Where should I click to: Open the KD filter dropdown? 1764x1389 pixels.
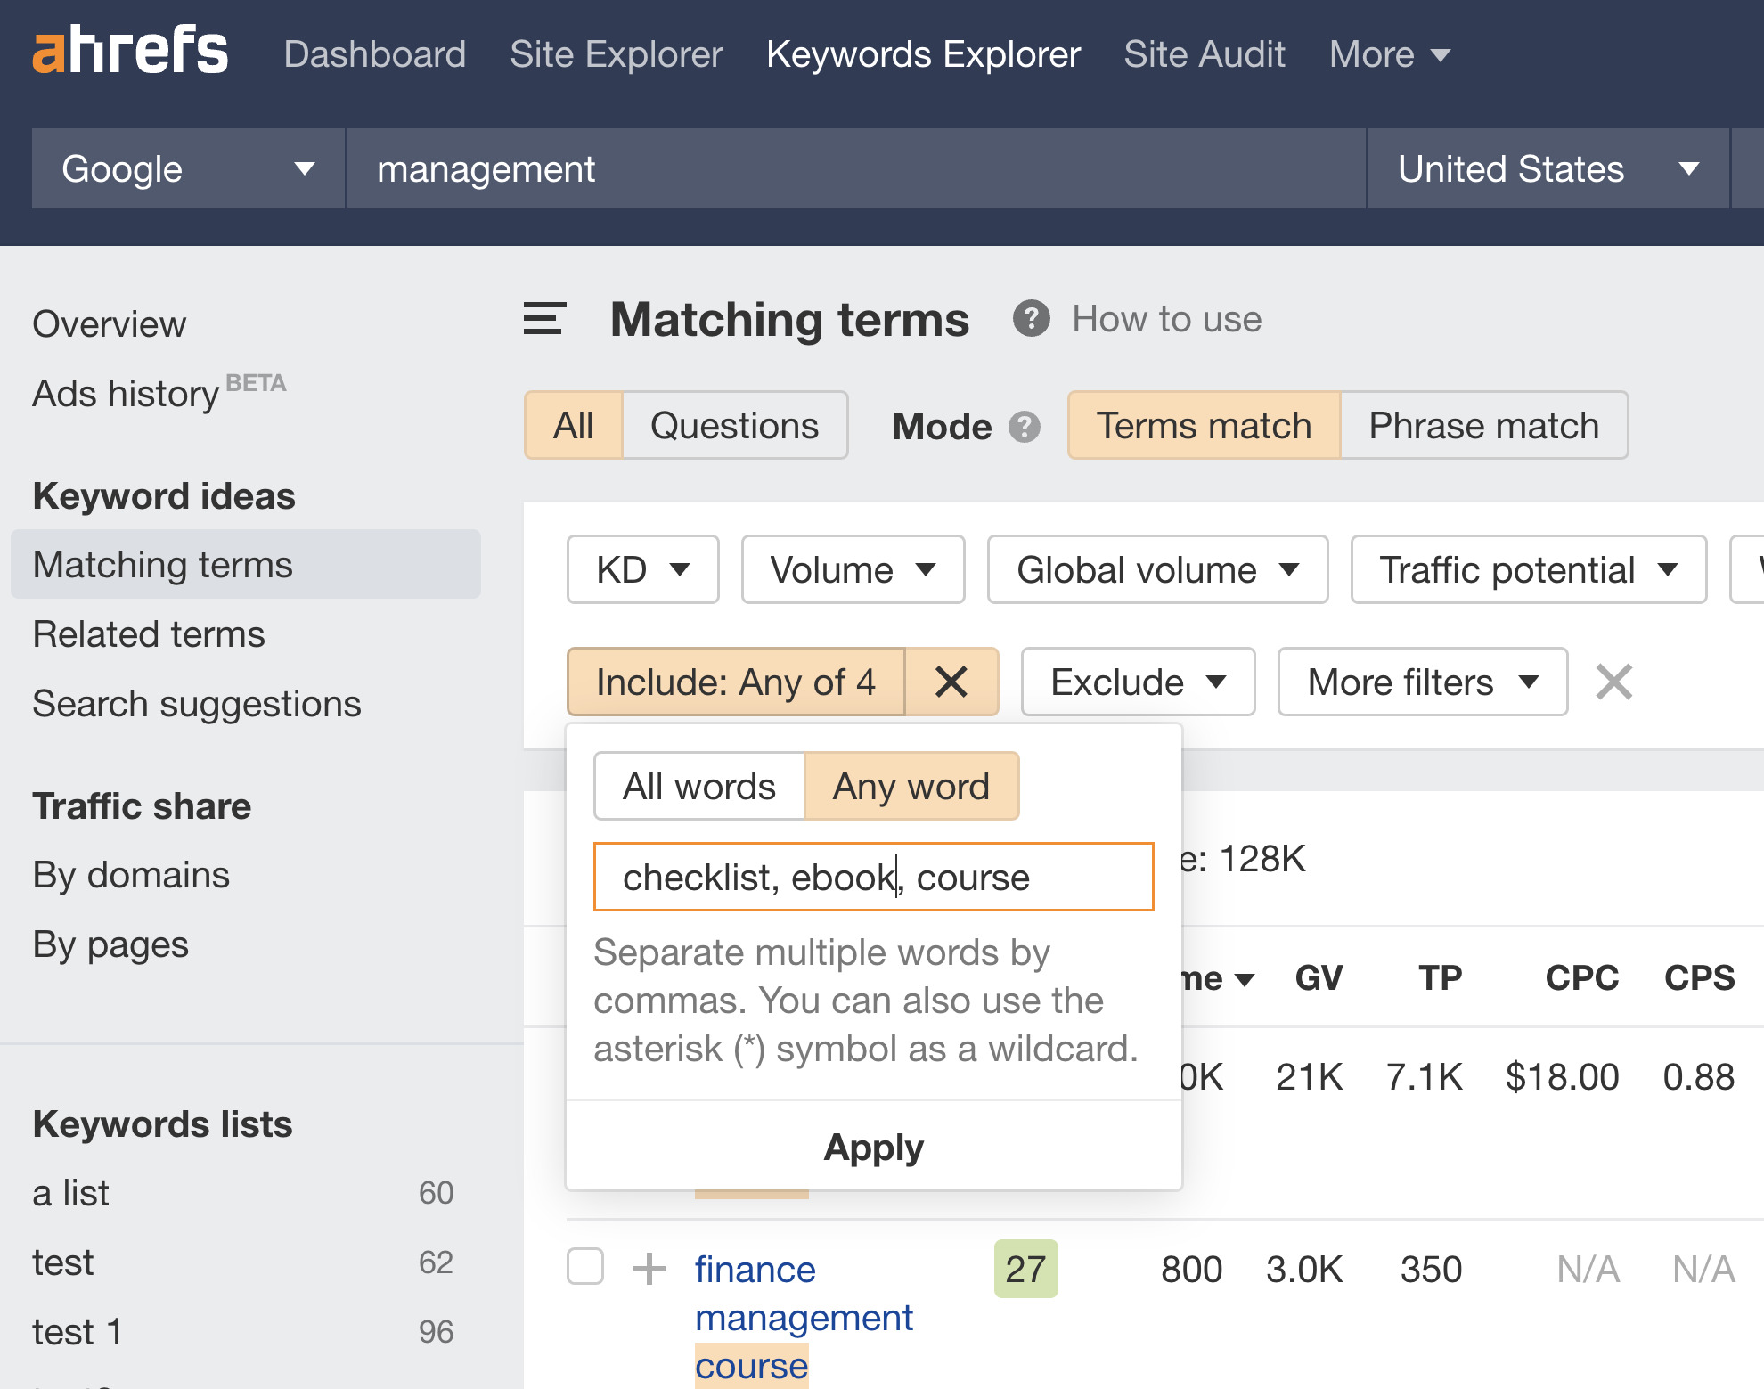(642, 569)
